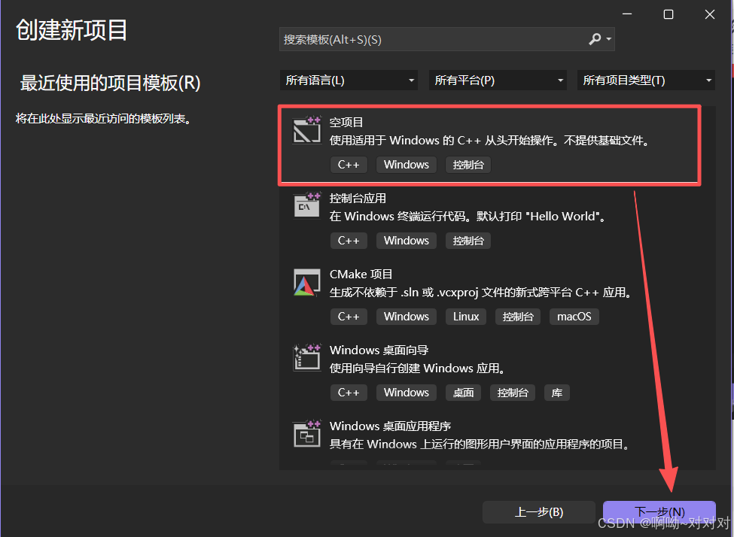Click the 控制台 tag under CMake 项目
This screenshot has height=537, width=734.
coord(518,317)
